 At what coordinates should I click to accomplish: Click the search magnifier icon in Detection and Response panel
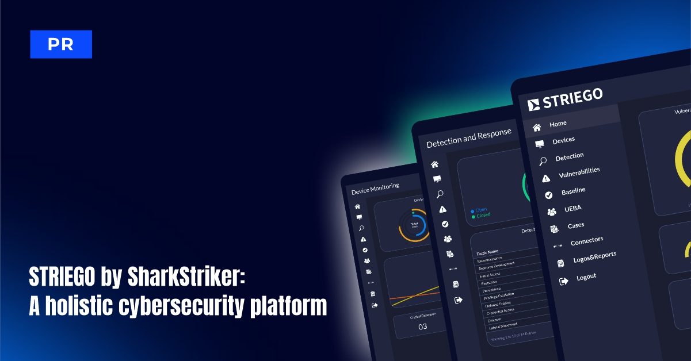coord(440,194)
